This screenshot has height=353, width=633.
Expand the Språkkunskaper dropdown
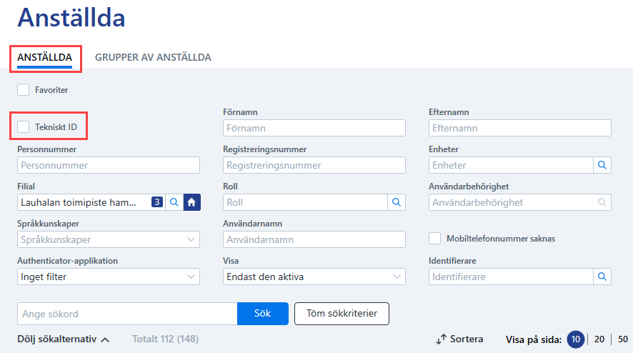pyautogui.click(x=109, y=239)
